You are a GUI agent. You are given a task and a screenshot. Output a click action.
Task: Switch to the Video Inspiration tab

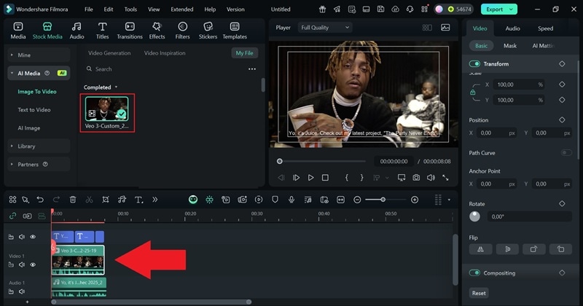tap(165, 53)
